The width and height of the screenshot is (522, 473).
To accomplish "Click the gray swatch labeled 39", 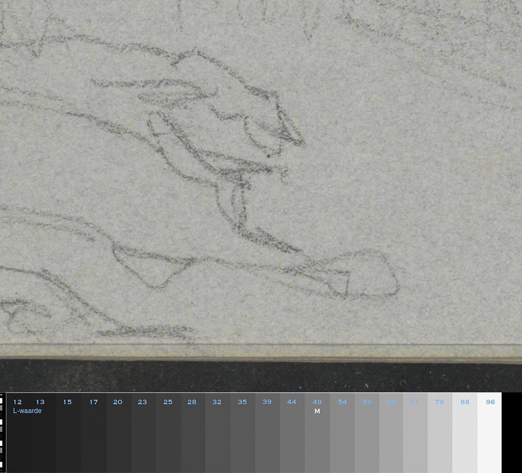I will coord(267,434).
